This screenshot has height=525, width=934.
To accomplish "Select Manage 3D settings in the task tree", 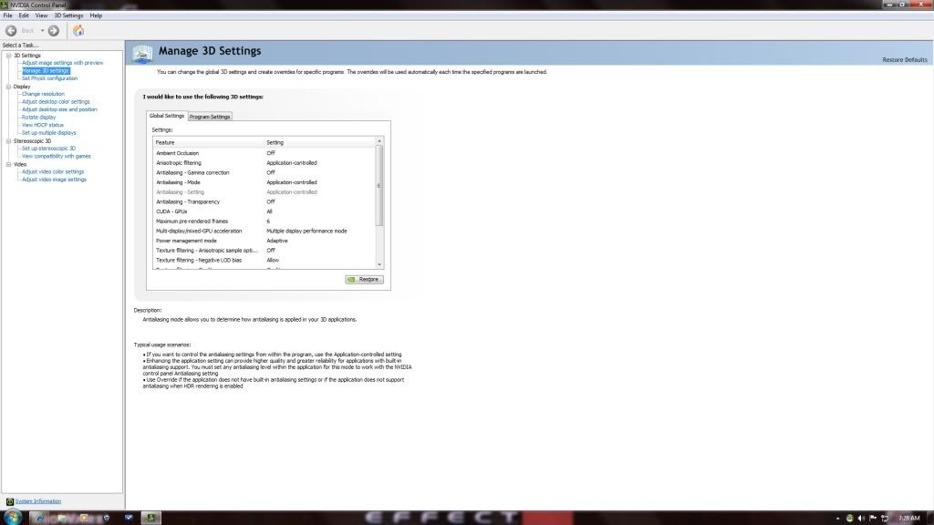I will tap(46, 70).
